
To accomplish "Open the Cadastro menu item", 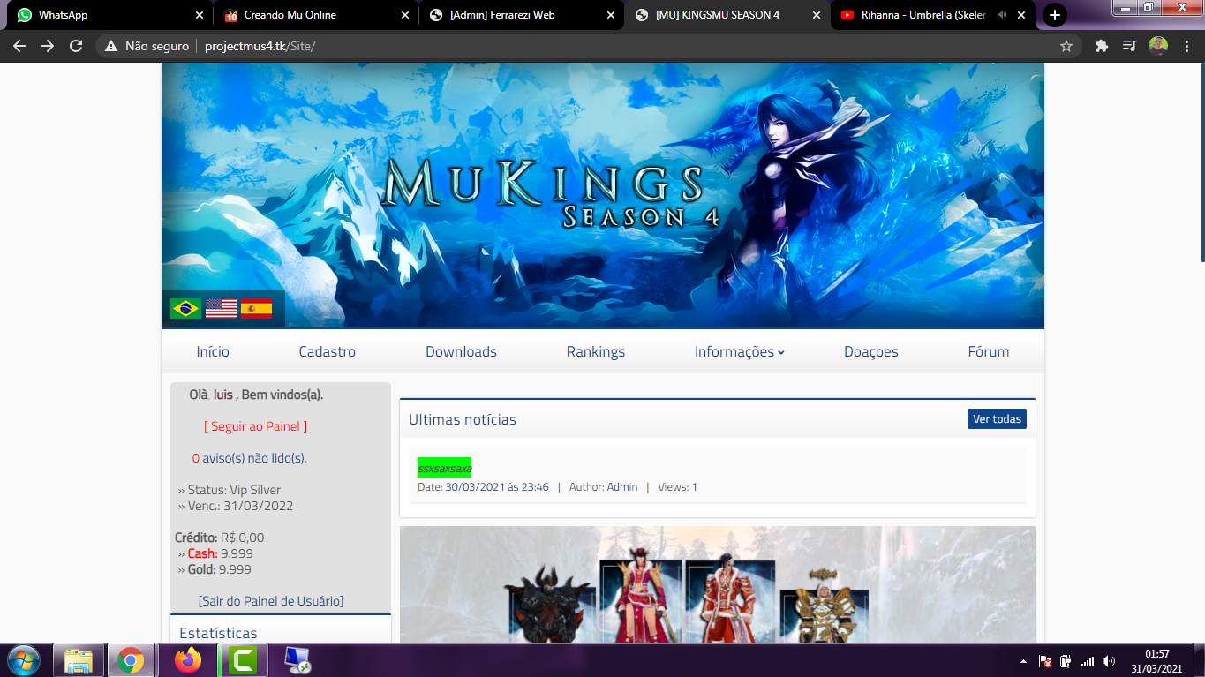I will (328, 351).
